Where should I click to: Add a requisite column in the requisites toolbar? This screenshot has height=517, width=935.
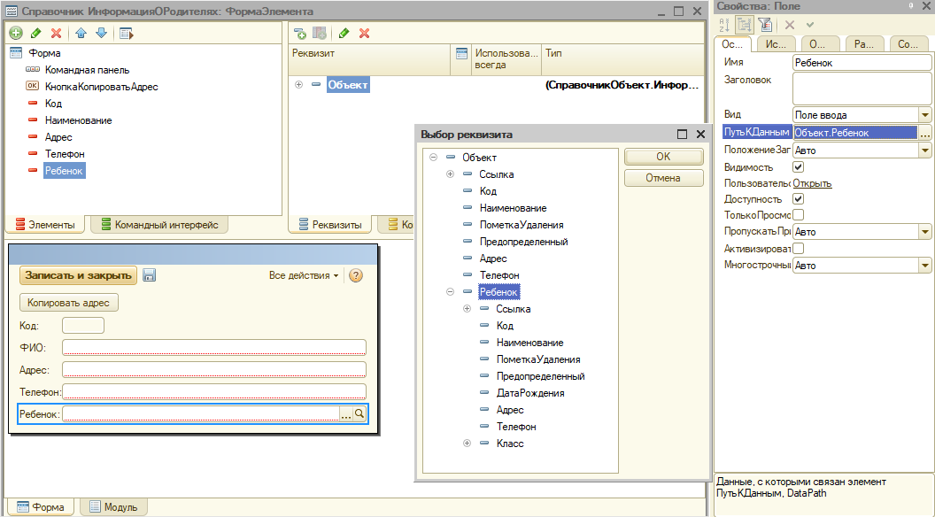click(x=320, y=34)
